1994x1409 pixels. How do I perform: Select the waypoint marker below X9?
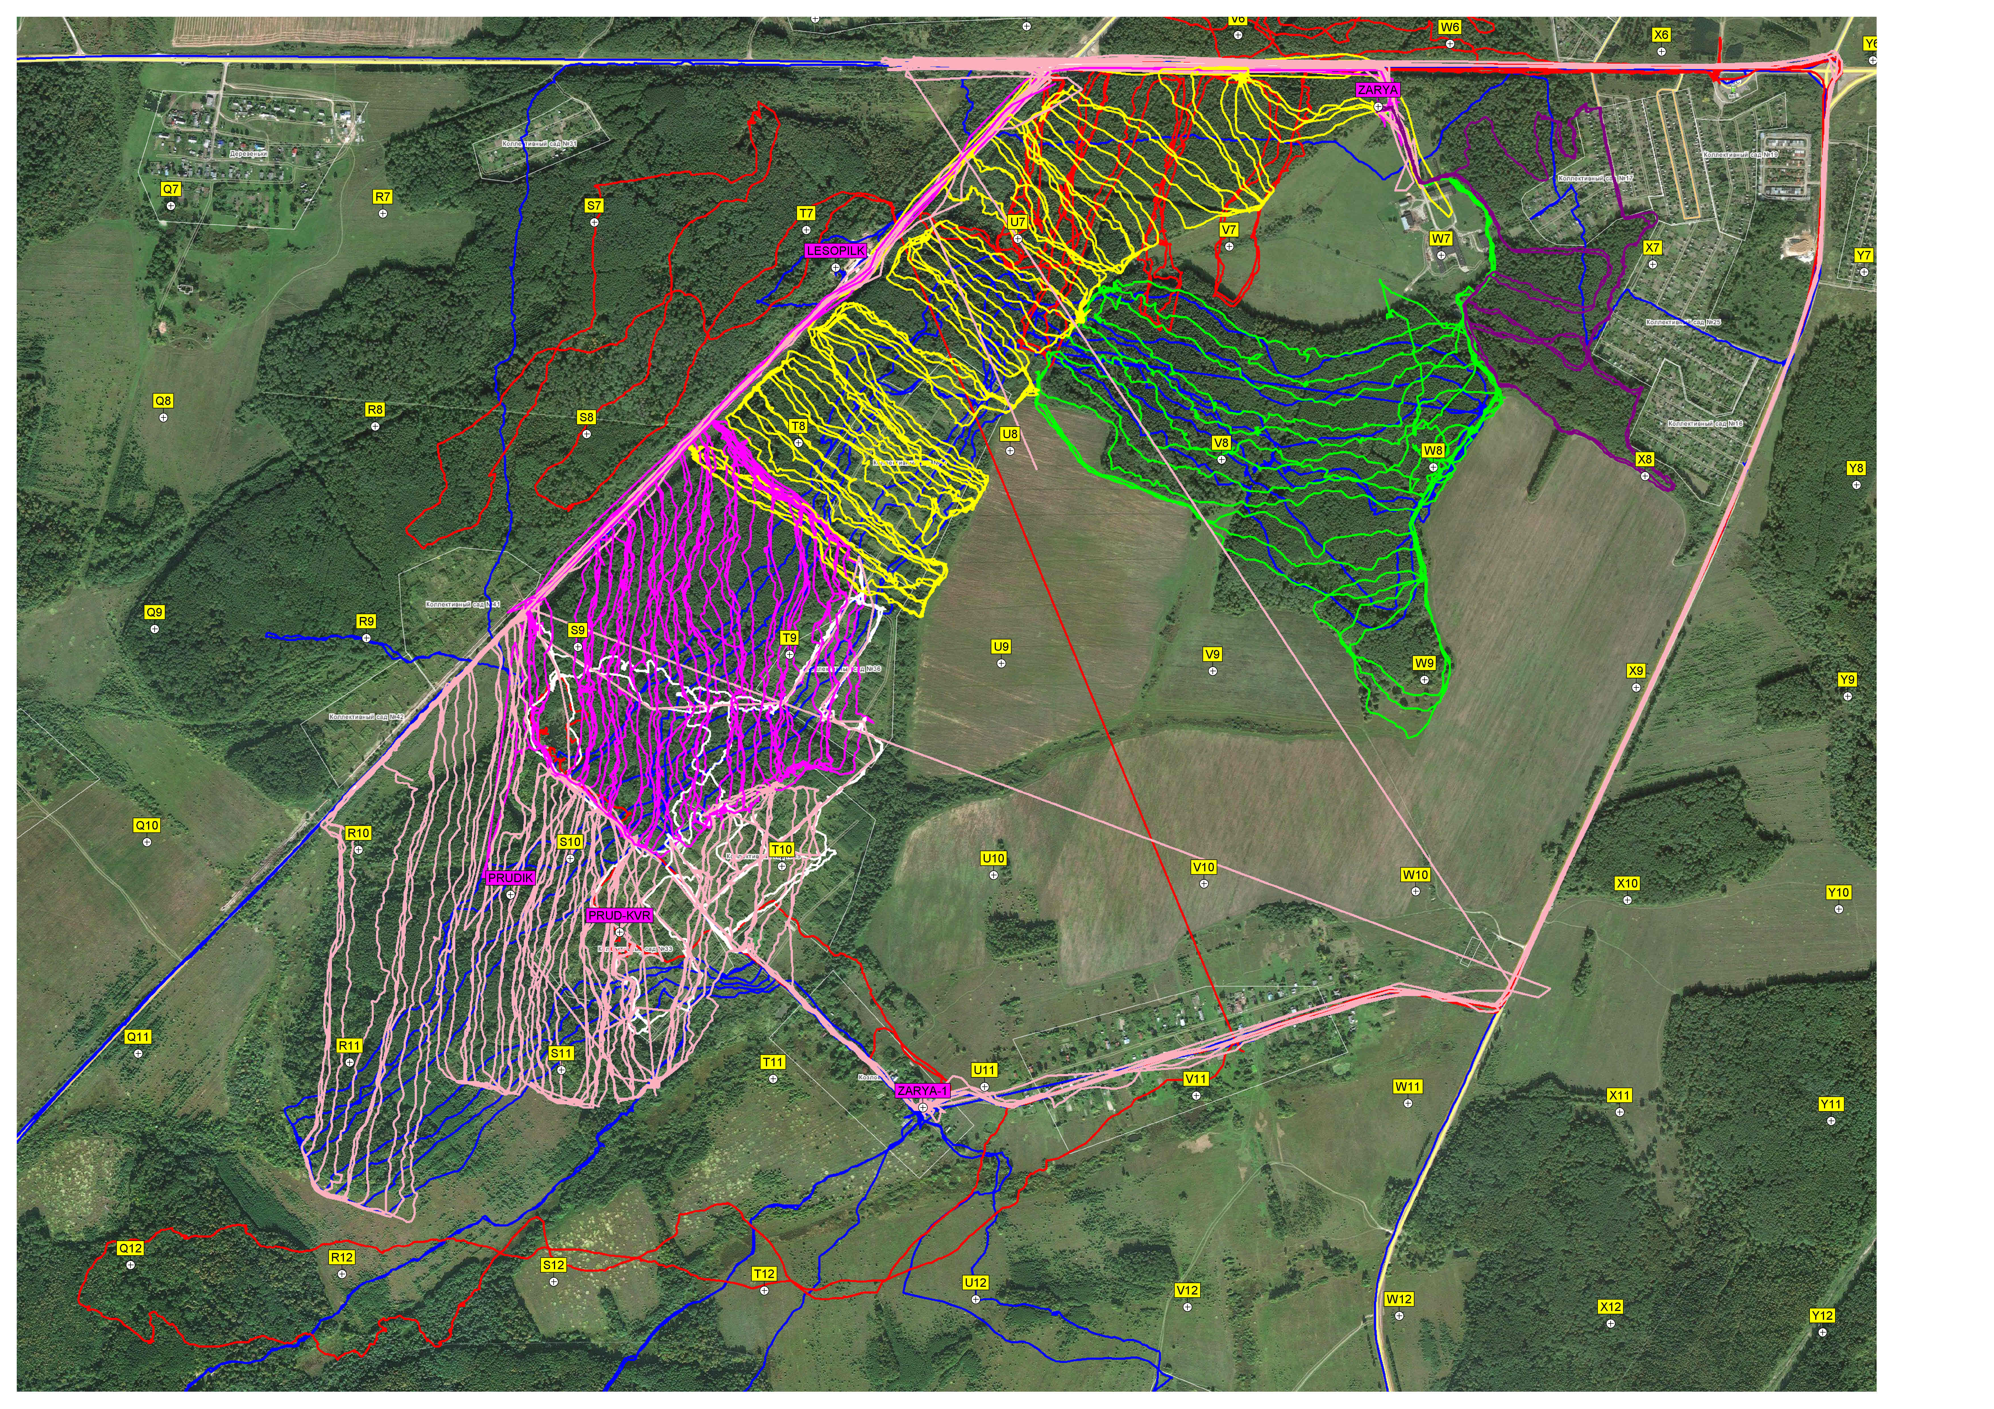coord(1636,687)
